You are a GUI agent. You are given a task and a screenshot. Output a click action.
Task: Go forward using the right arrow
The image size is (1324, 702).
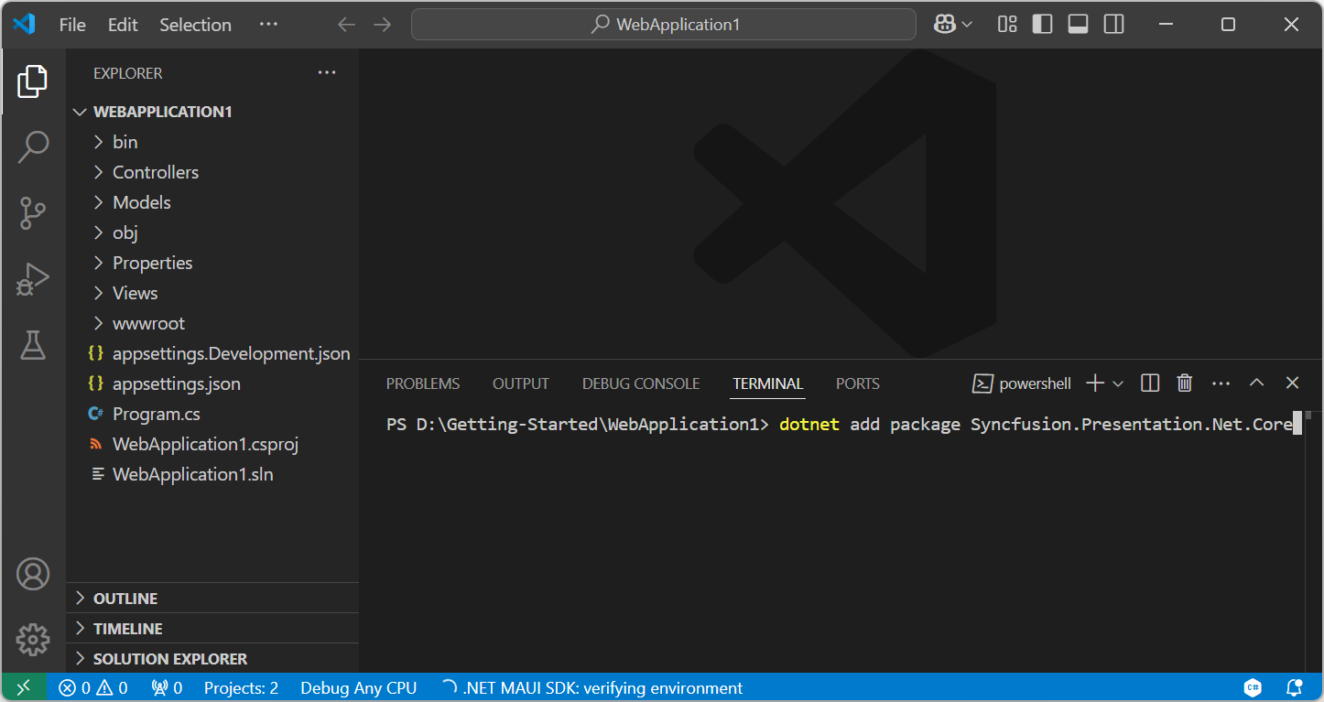(382, 25)
